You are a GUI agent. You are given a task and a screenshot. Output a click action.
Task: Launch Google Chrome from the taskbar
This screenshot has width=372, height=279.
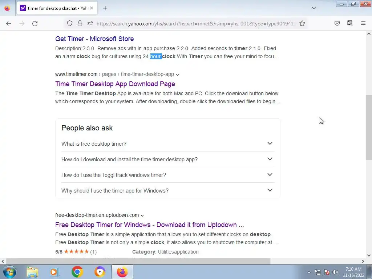(x=77, y=272)
